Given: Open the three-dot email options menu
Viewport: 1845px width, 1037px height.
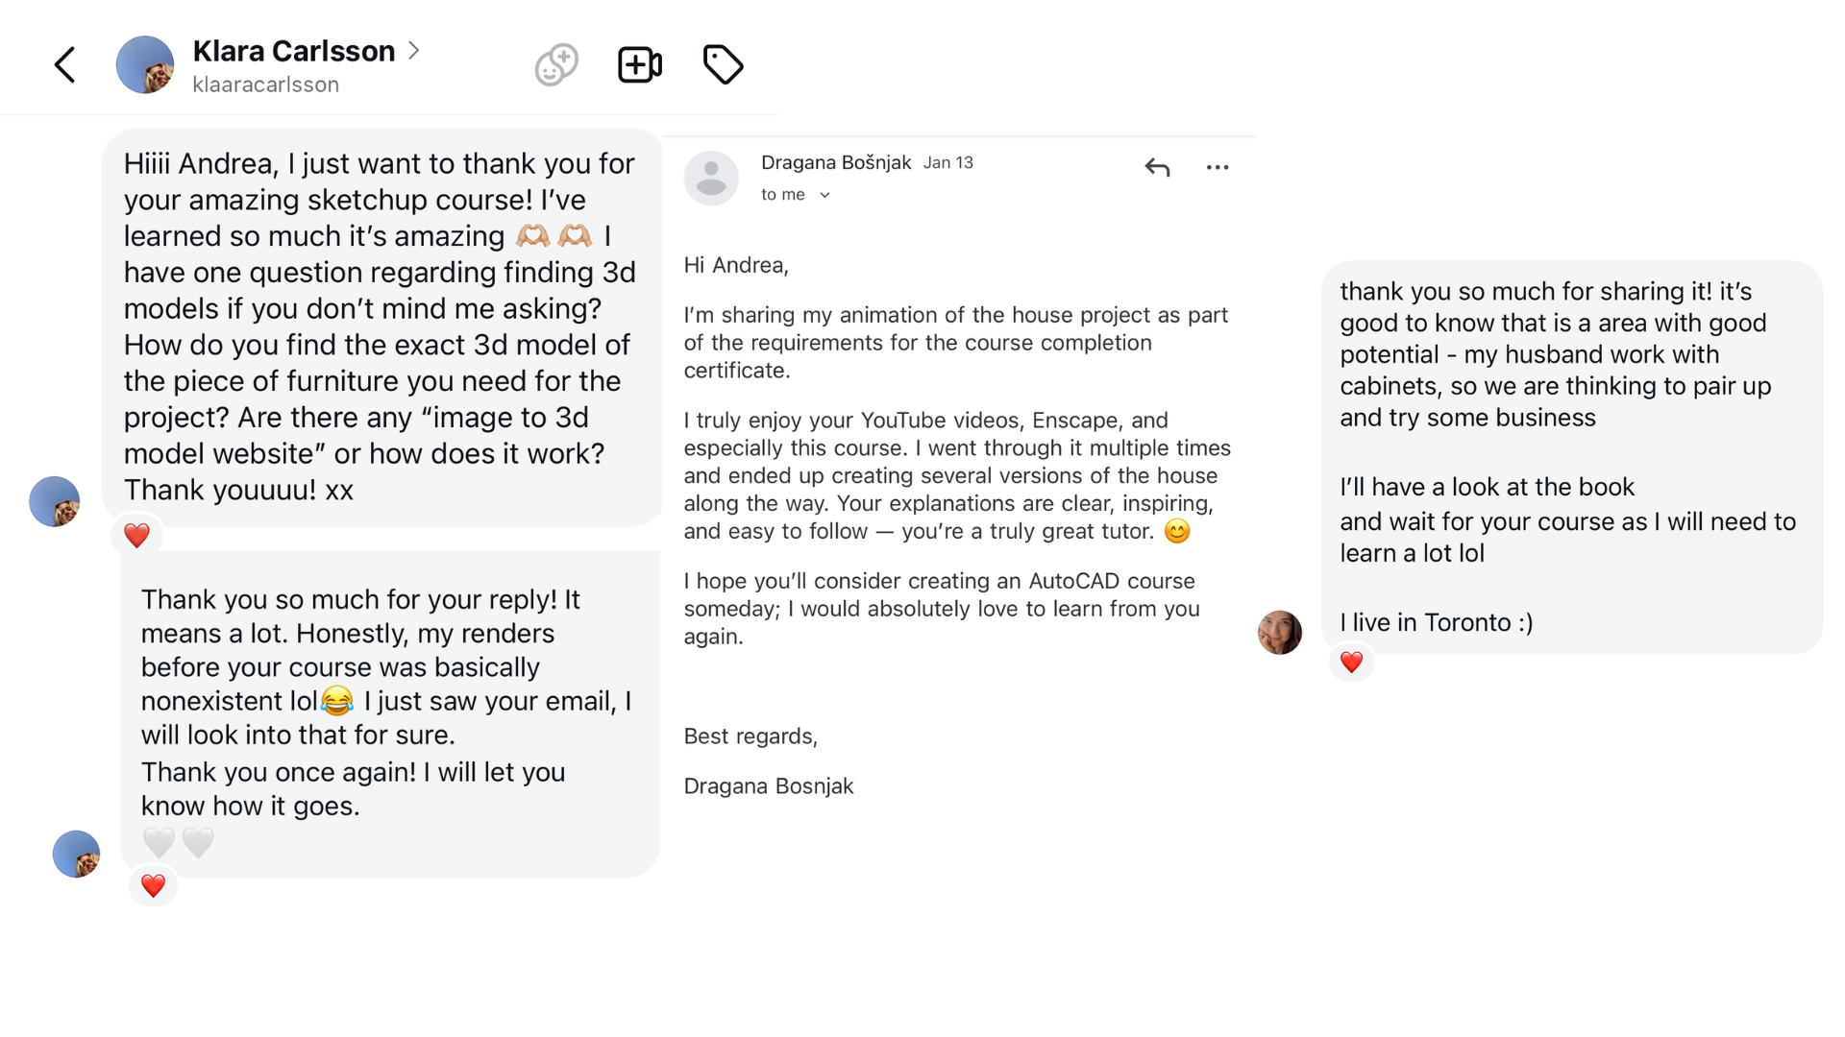Looking at the screenshot, I should 1218,167.
